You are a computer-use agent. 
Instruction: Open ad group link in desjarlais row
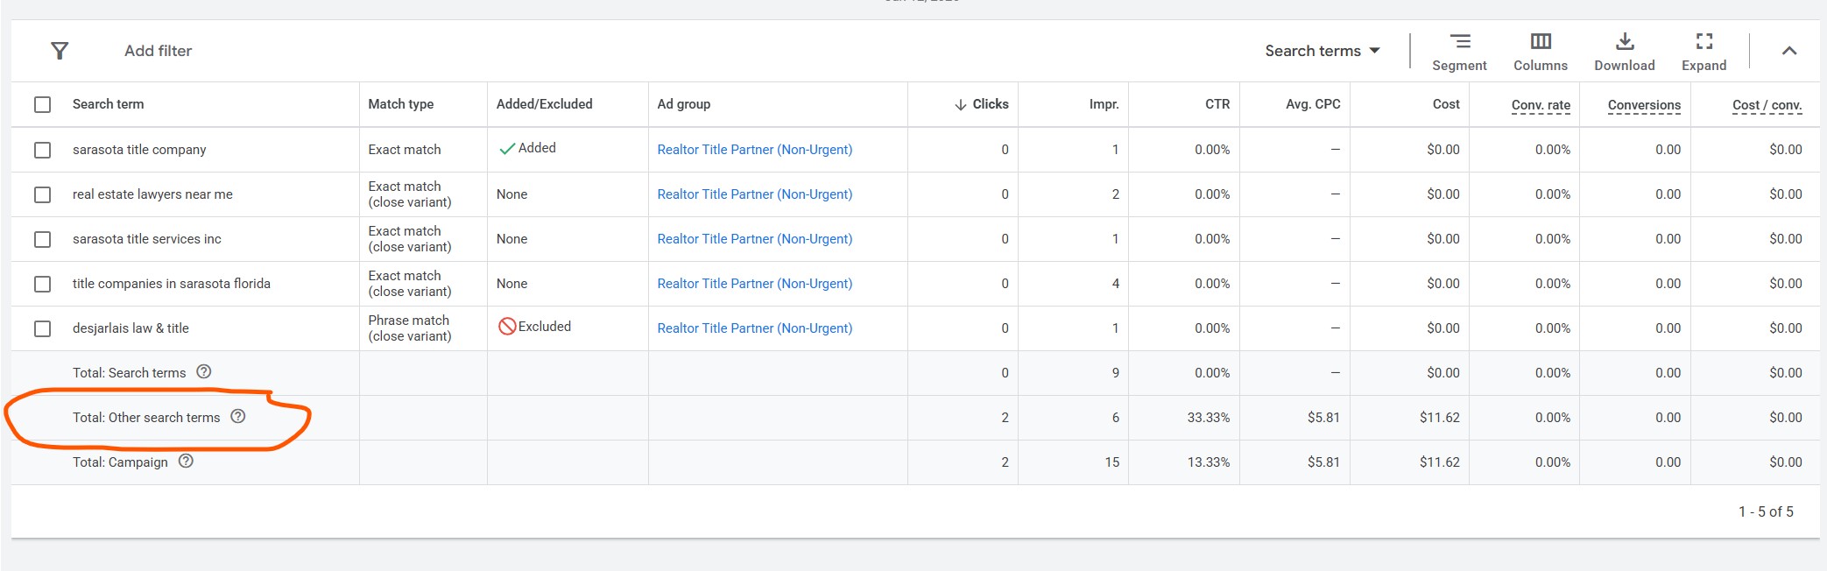(754, 328)
